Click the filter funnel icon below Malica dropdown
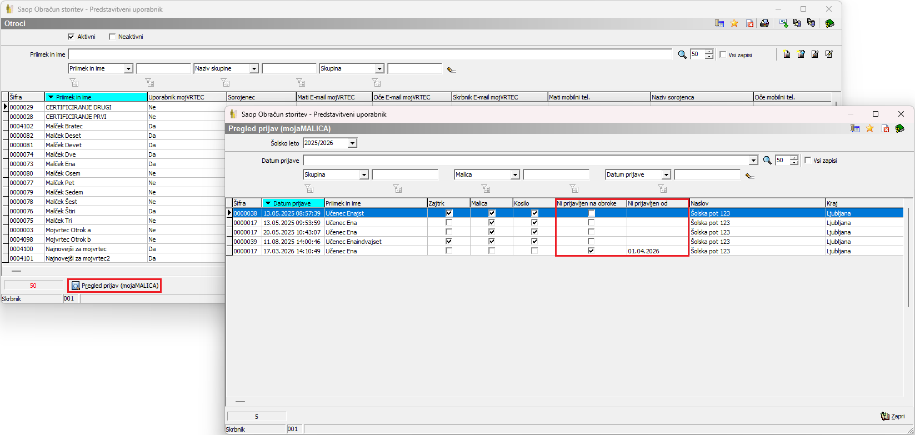Image resolution: width=915 pixels, height=435 pixels. (486, 189)
